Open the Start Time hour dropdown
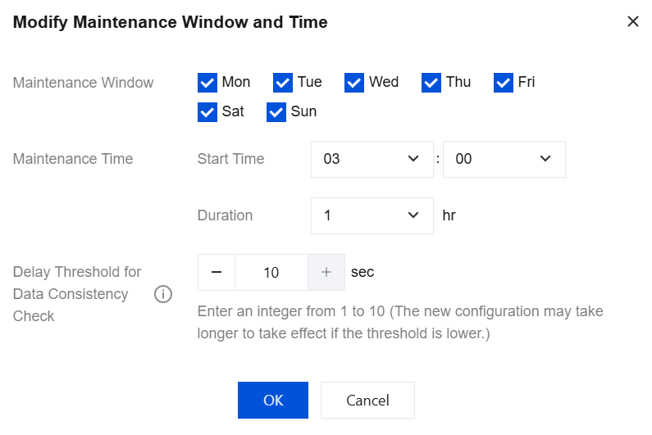Image resolution: width=652 pixels, height=435 pixels. pos(372,159)
